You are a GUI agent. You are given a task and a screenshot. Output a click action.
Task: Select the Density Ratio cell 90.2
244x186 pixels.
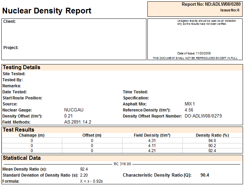coord(212,146)
